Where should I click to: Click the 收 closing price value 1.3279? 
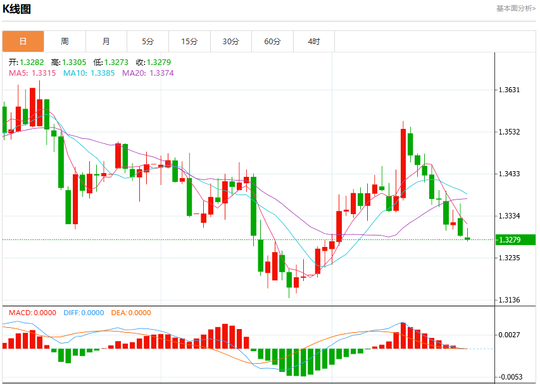pos(159,63)
